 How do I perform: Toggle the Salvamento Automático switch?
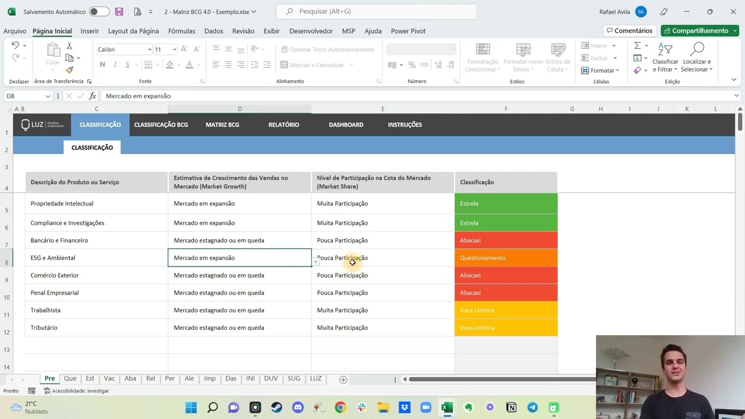pos(99,12)
